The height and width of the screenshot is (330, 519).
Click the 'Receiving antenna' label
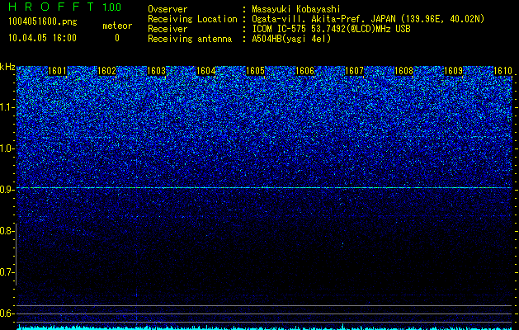pyautogui.click(x=190, y=39)
